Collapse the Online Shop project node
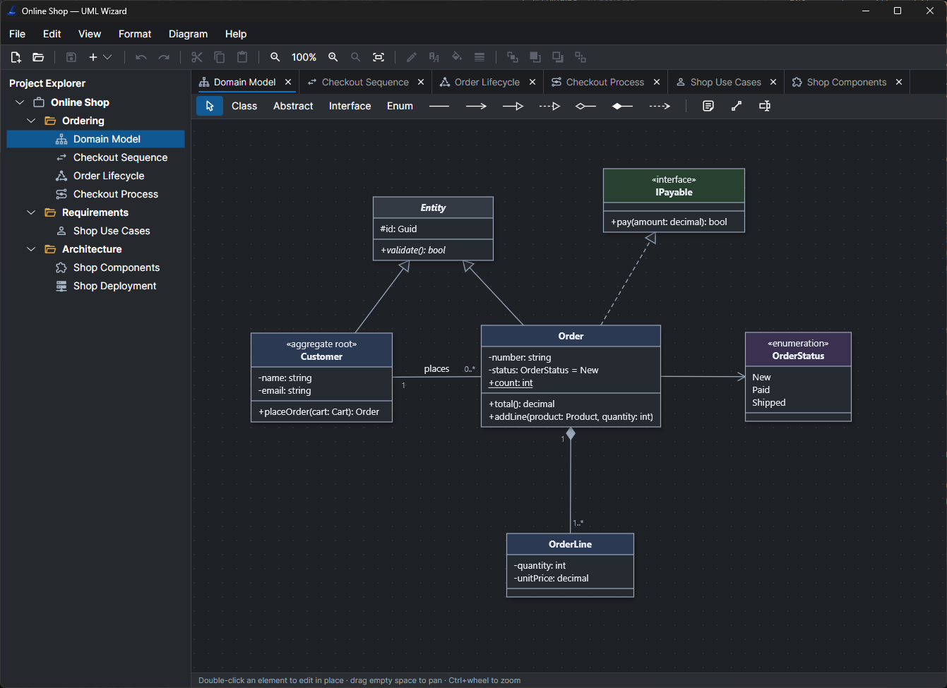Screen dimensions: 947x688 point(20,102)
